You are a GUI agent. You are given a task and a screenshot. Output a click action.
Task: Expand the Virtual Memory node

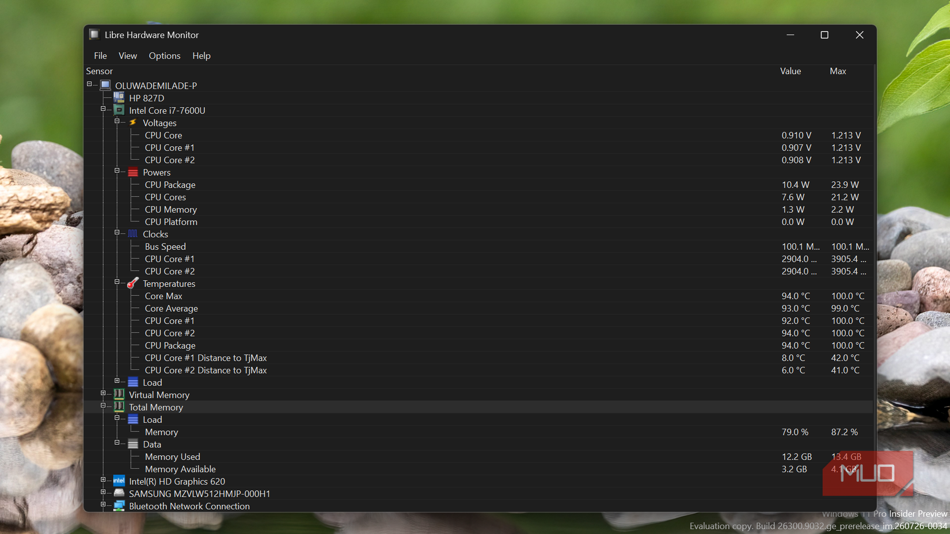pos(103,394)
